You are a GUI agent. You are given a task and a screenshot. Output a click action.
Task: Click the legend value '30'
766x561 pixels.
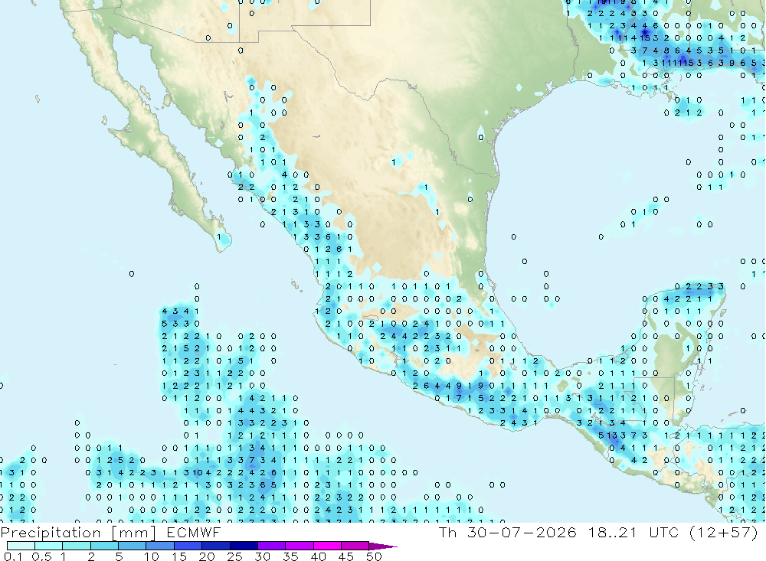263,556
